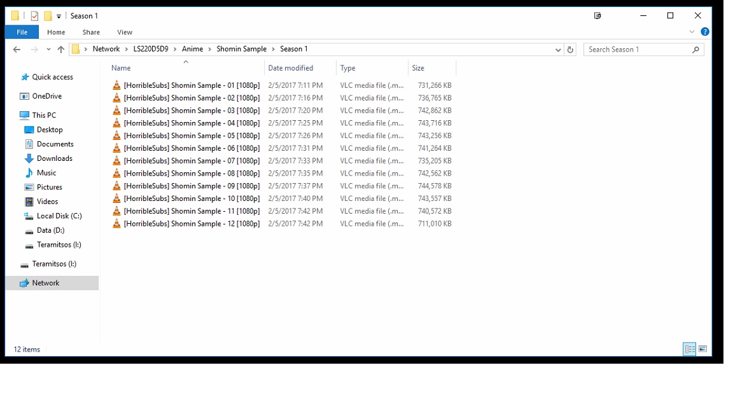Screen dimensions: 733x412
Task: Click VLC icon of Shomin Sample - 08
Action: [x=116, y=174]
